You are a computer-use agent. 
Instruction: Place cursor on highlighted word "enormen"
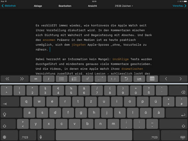coord(49,40)
